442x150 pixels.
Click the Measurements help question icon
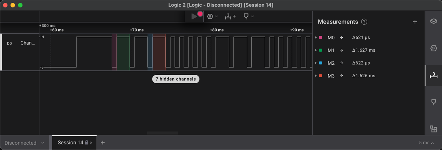pyautogui.click(x=364, y=22)
